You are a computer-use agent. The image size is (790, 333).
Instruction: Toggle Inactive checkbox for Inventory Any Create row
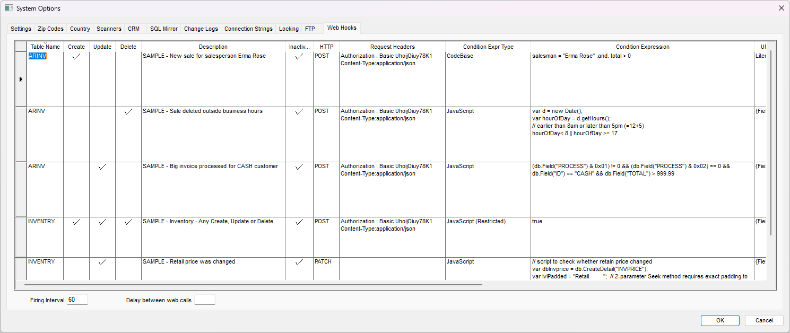tap(299, 222)
